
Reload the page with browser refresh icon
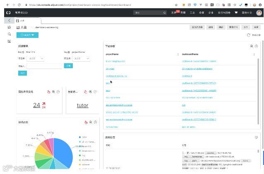[19, 5]
